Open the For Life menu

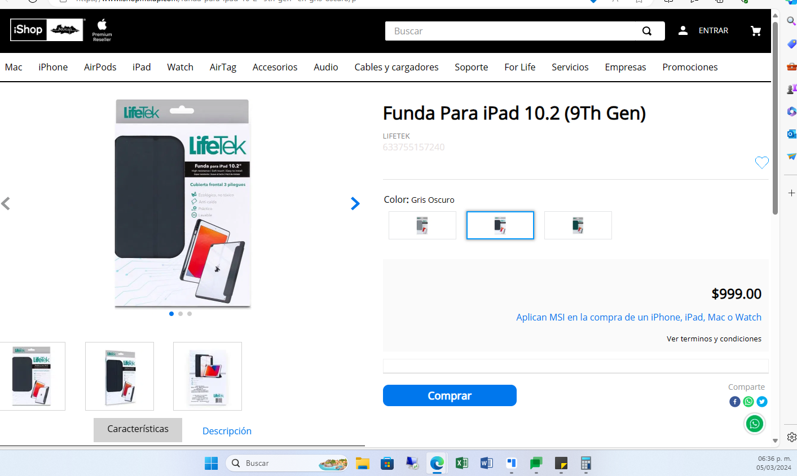[x=520, y=67]
